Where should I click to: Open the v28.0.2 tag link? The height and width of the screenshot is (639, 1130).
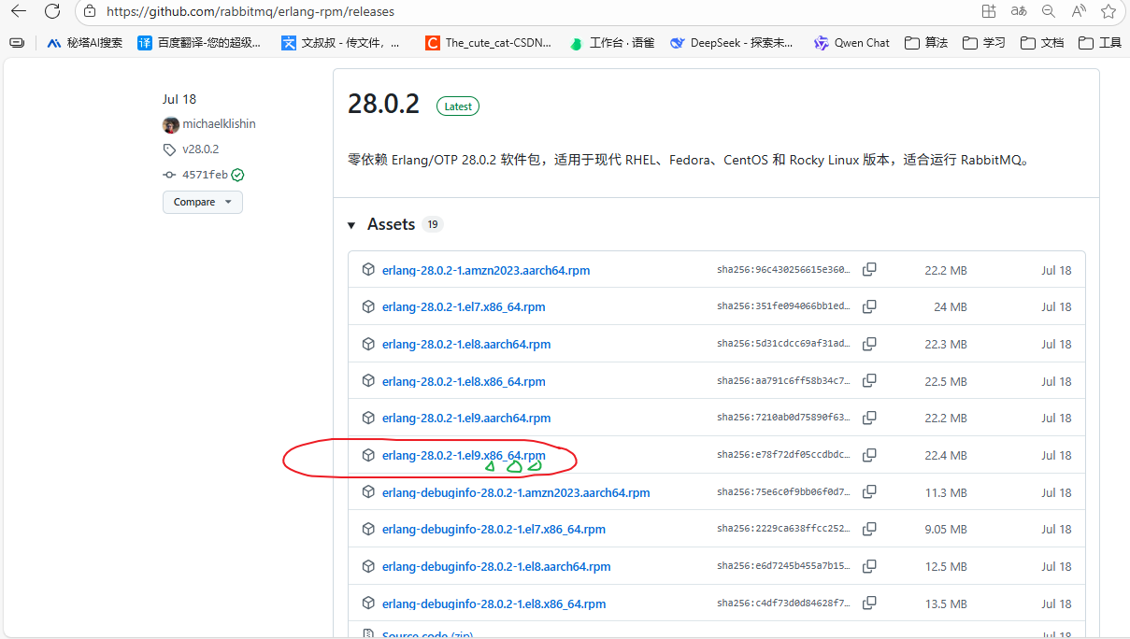200,149
